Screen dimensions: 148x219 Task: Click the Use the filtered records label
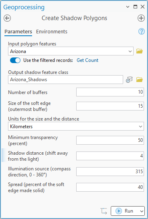[x=48, y=60]
